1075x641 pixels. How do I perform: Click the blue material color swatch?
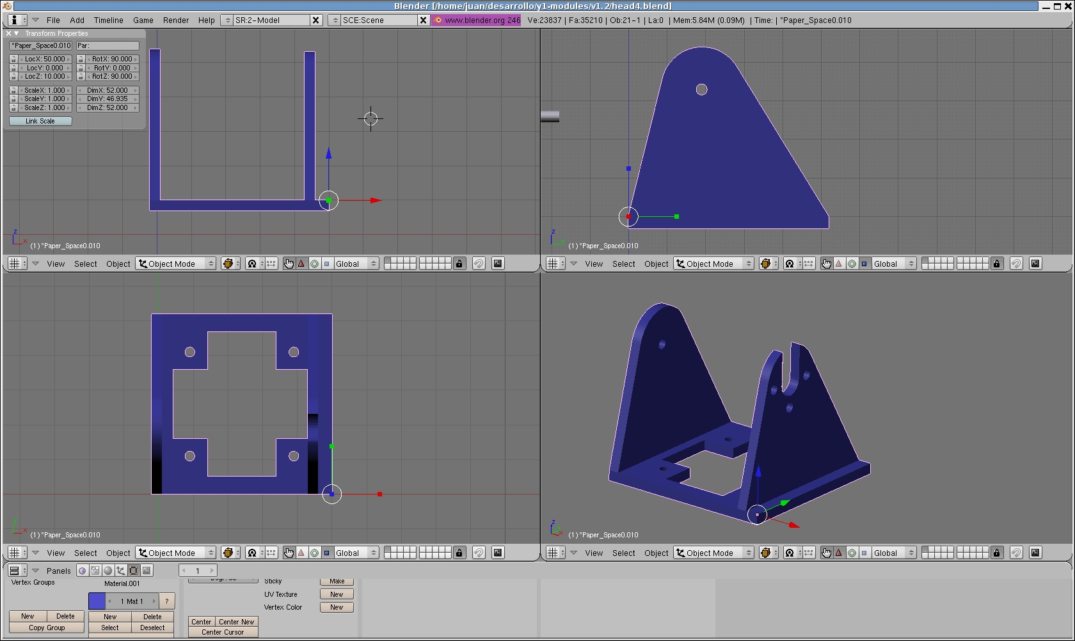click(x=97, y=601)
